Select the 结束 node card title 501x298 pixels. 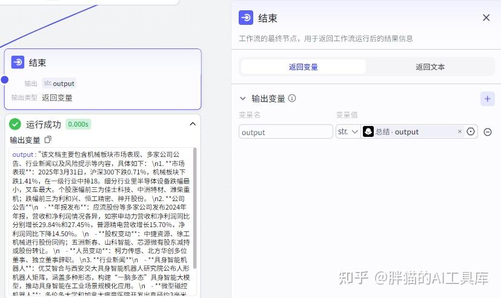(x=38, y=62)
